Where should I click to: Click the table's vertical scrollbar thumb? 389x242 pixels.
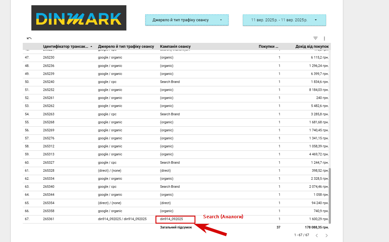(330, 196)
